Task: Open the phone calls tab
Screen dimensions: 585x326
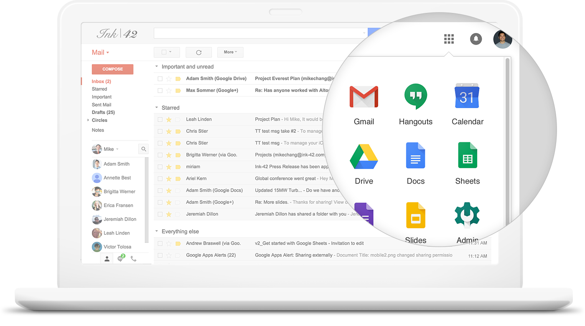Action: click(133, 259)
